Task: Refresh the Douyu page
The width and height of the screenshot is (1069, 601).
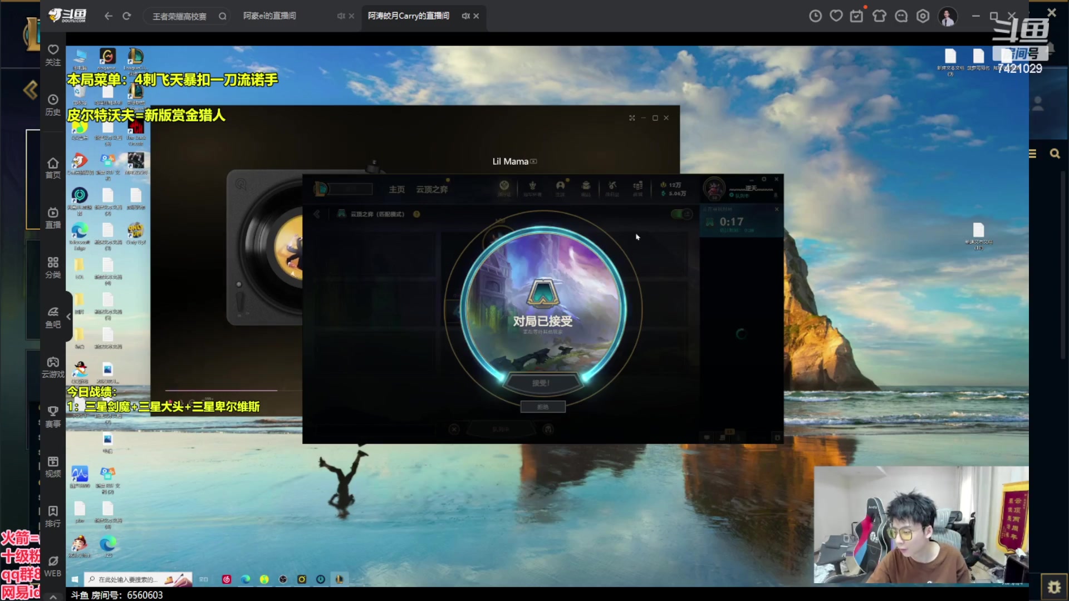Action: pos(127,16)
